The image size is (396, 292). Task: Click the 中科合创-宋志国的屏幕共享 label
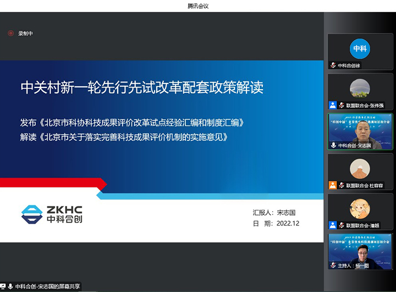click(47, 287)
